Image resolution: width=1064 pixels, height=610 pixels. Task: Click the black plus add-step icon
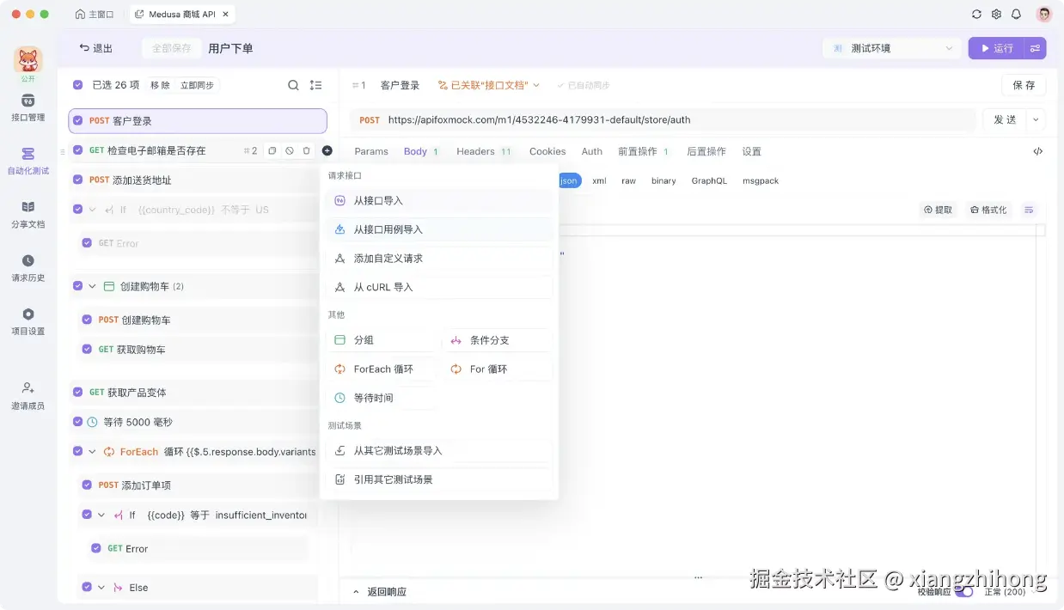click(x=327, y=150)
